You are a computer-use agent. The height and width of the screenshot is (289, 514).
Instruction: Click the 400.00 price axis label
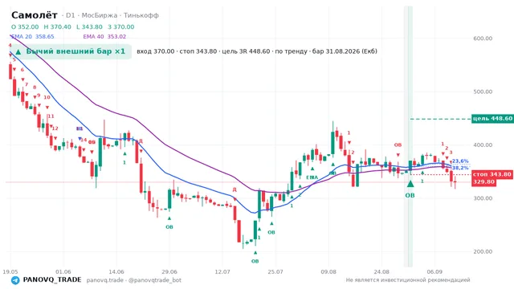[x=483, y=144]
